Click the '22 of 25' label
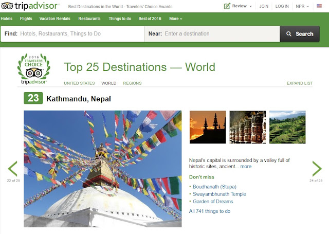 tap(13, 181)
